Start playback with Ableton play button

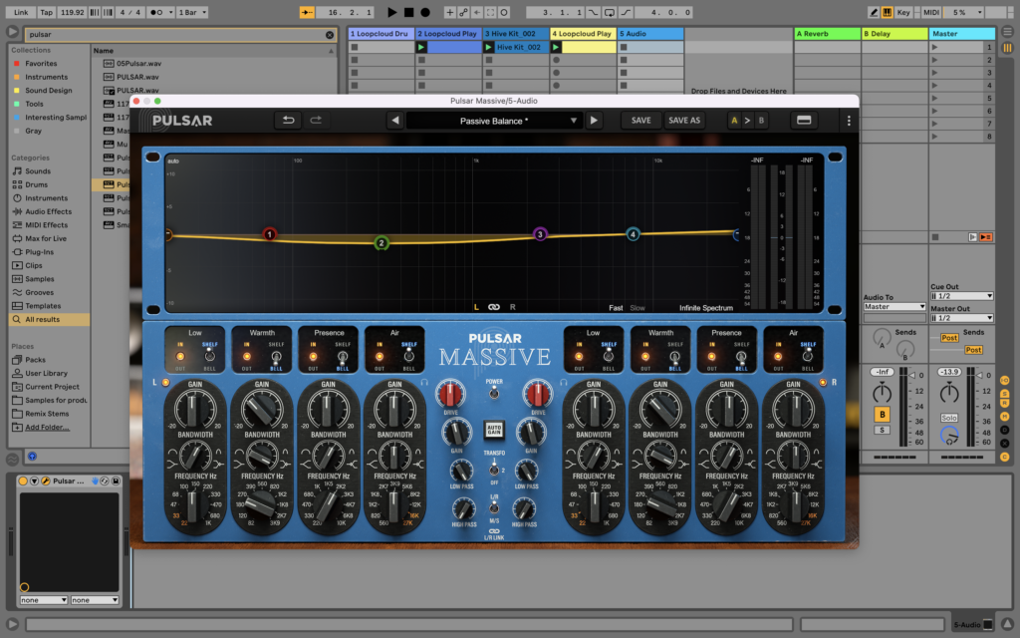tap(391, 12)
